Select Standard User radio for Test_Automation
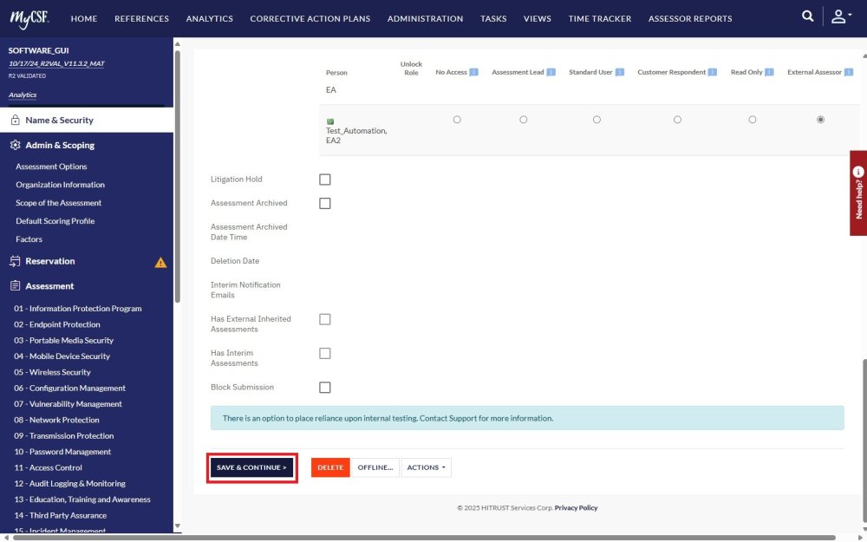867x542 pixels. 596,120
